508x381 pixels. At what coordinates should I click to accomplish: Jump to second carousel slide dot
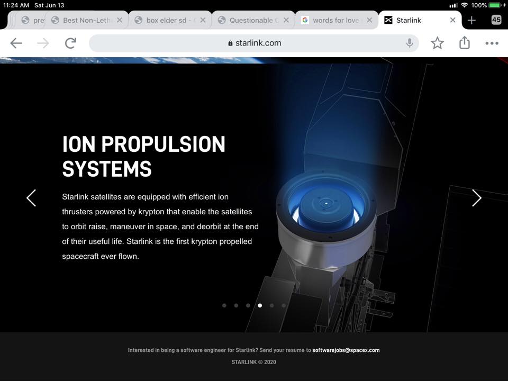[x=236, y=305]
